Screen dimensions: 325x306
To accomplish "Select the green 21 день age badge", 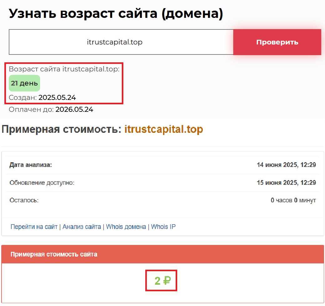I will (x=24, y=83).
